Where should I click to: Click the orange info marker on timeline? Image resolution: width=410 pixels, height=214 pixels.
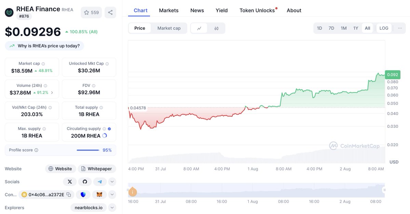pos(133,192)
